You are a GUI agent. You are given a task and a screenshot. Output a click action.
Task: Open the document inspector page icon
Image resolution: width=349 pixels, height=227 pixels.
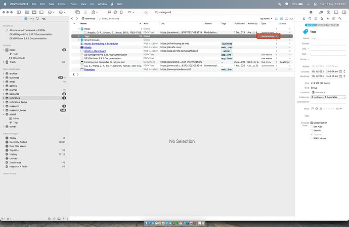(x=322, y=19)
